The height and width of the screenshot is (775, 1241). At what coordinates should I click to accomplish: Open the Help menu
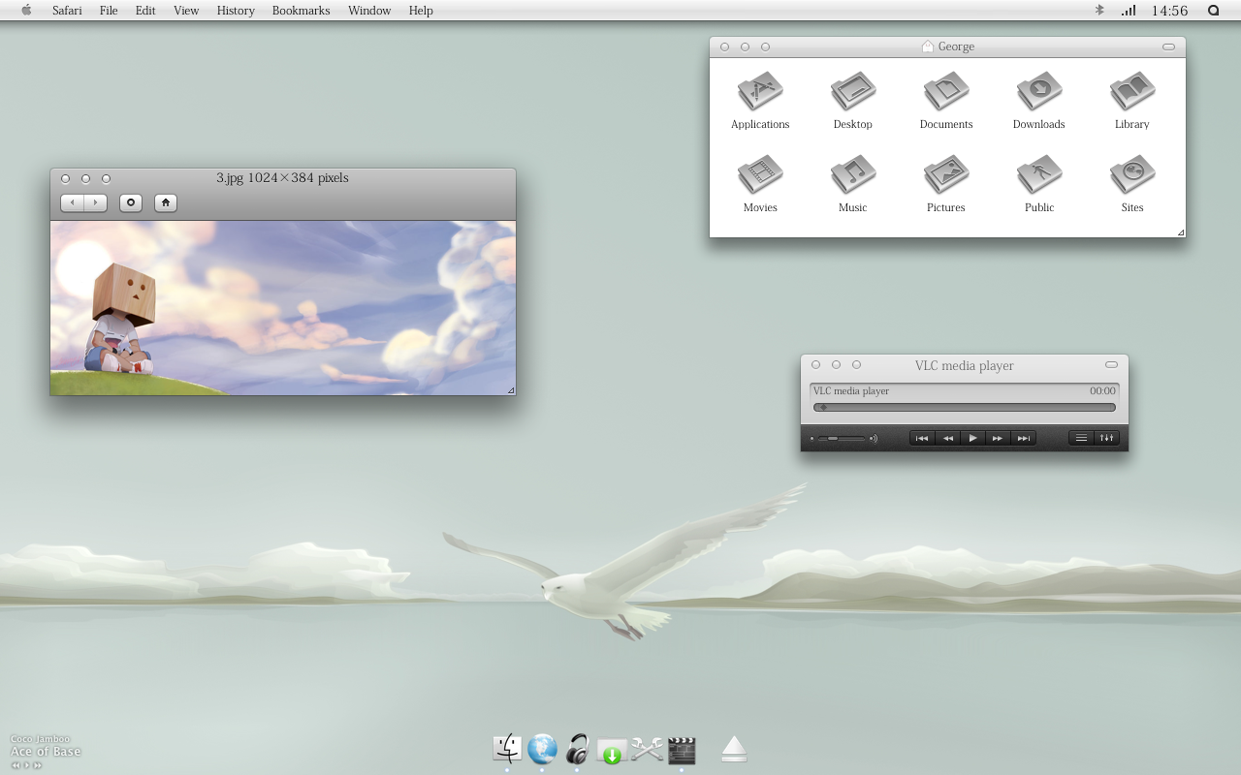(x=421, y=11)
